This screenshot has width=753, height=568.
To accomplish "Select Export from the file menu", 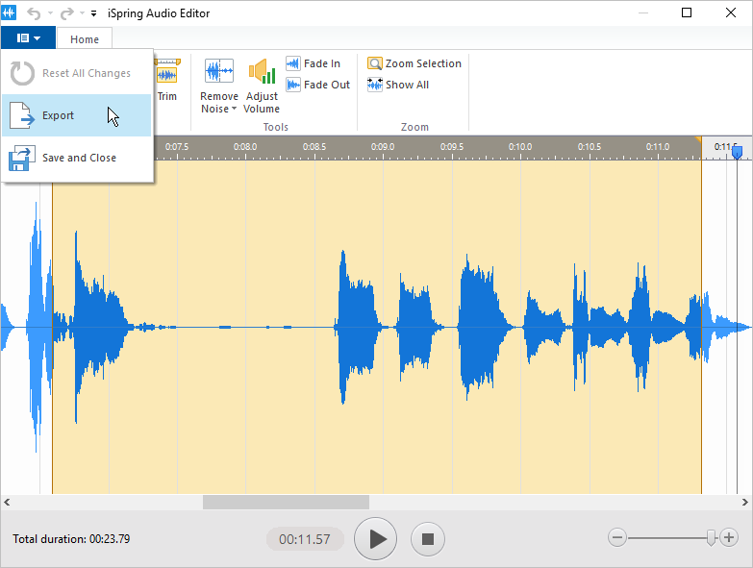I will pyautogui.click(x=58, y=115).
